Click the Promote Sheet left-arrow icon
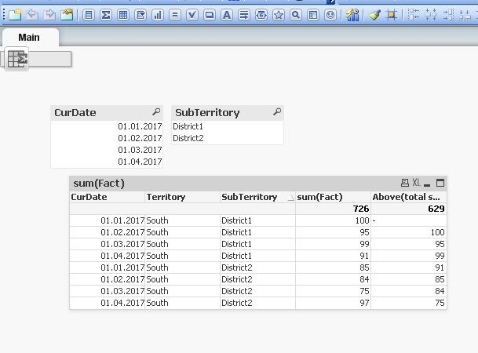Image resolution: width=478 pixels, height=353 pixels. (32, 15)
